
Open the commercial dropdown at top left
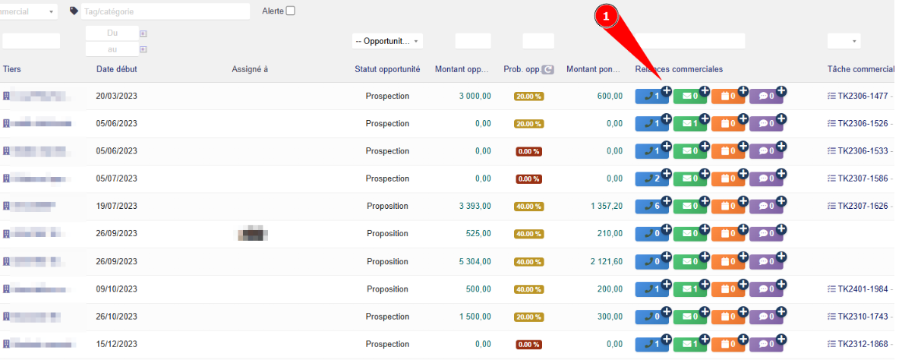click(x=30, y=11)
